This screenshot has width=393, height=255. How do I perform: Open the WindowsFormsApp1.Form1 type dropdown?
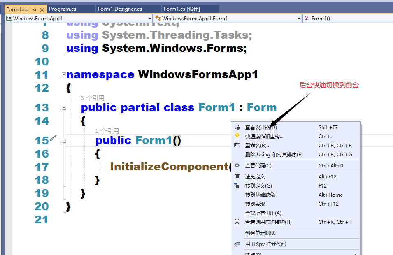coord(299,19)
